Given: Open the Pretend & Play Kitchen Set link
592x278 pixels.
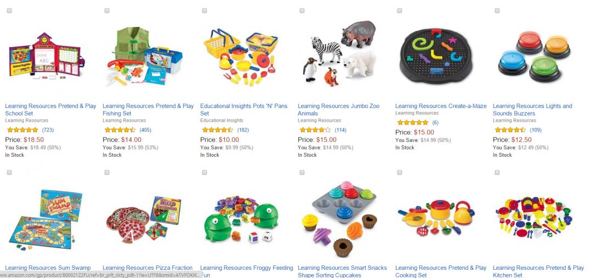Looking at the screenshot, I should pyautogui.click(x=538, y=271).
